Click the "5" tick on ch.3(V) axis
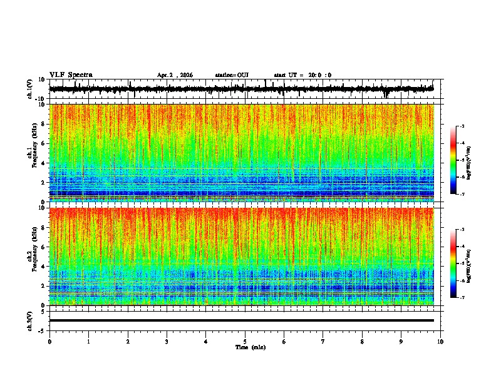The image size is (496, 383). pyautogui.click(x=43, y=311)
